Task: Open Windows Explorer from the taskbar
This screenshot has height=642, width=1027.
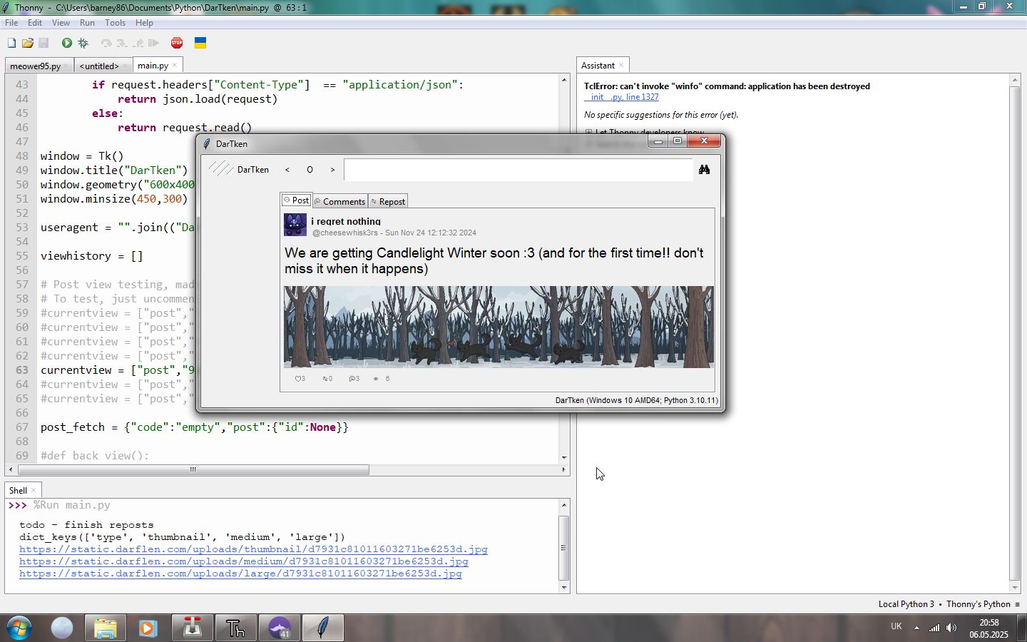Action: pos(105,628)
